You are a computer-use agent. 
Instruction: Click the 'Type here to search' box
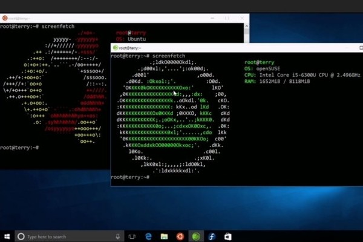(x=70, y=237)
